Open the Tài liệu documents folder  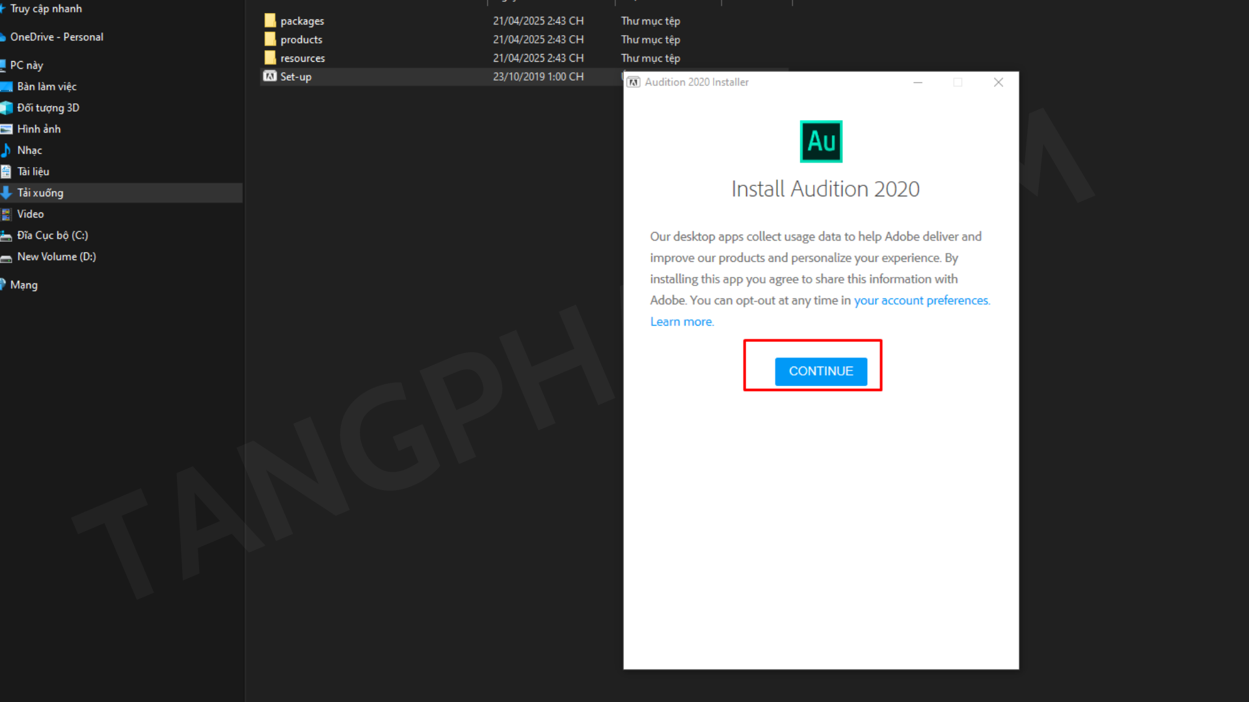(x=33, y=172)
